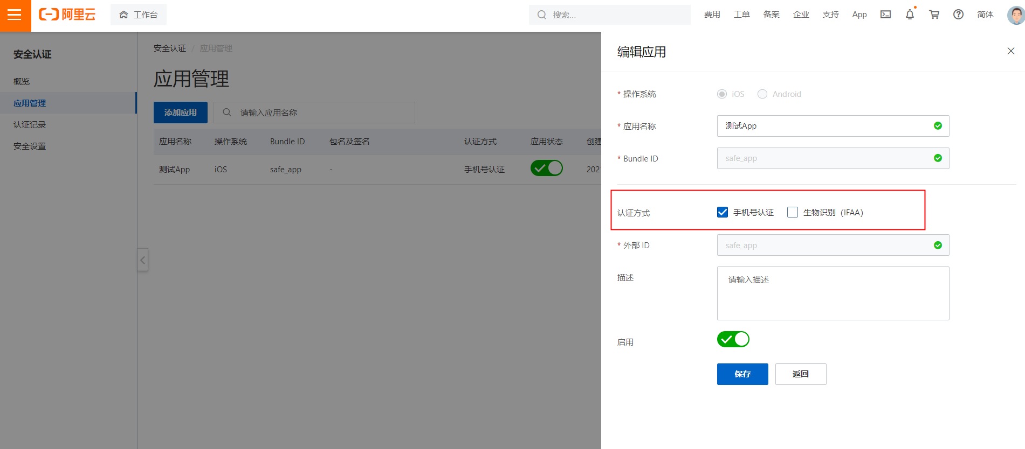The width and height of the screenshot is (1025, 449).
Task: Open the orange hamburger menu
Action: pyautogui.click(x=15, y=15)
